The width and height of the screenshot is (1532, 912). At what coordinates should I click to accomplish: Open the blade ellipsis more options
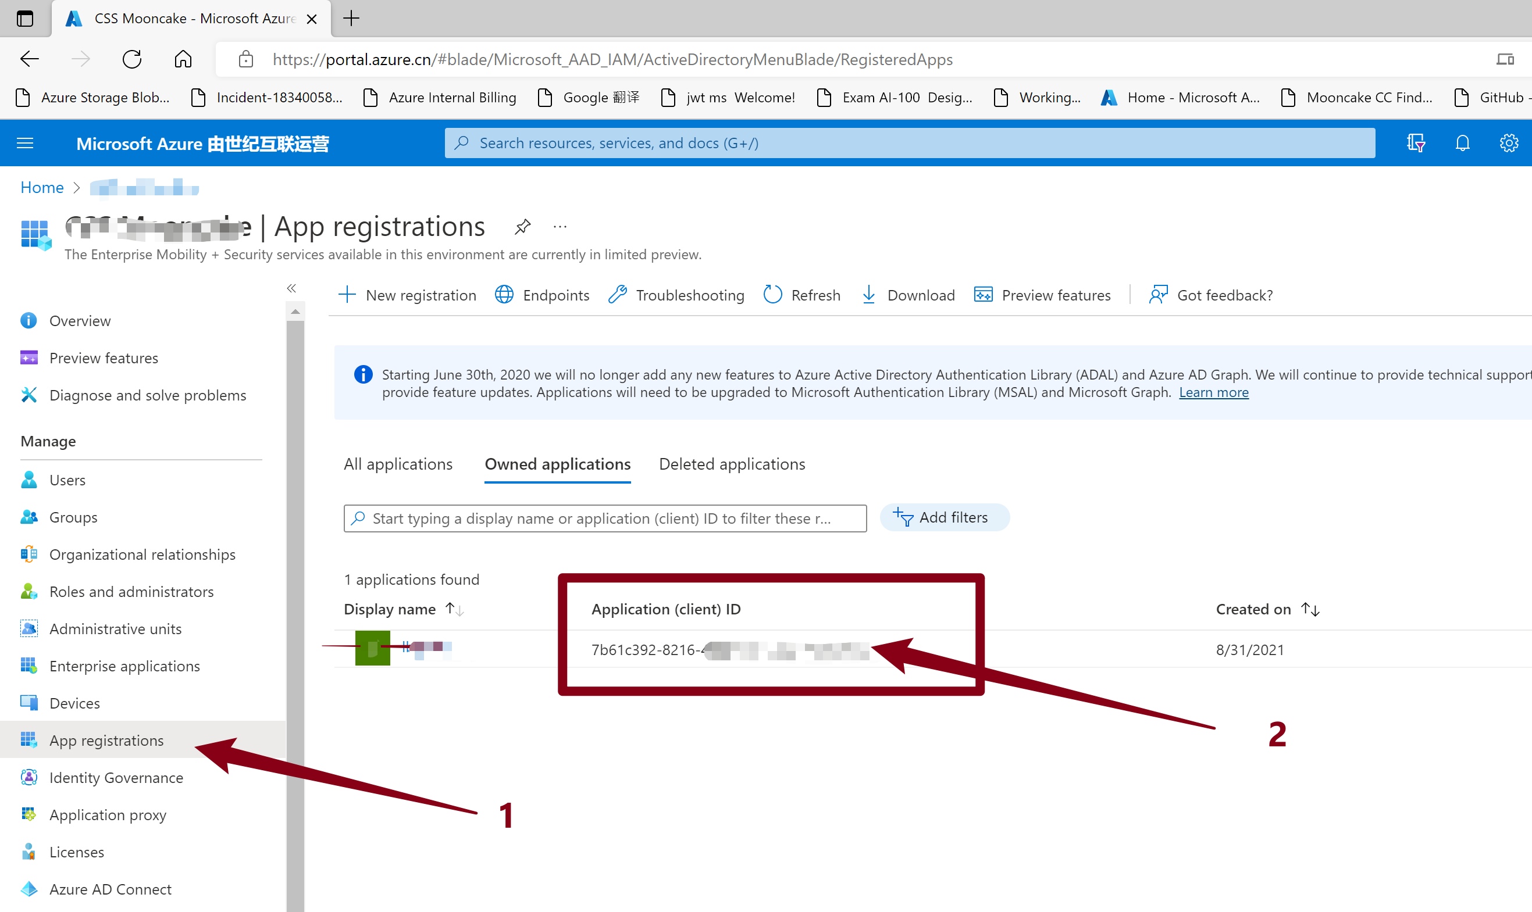click(560, 227)
